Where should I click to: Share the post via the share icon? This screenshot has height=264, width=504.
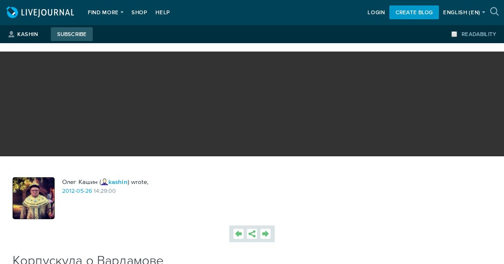click(x=252, y=234)
